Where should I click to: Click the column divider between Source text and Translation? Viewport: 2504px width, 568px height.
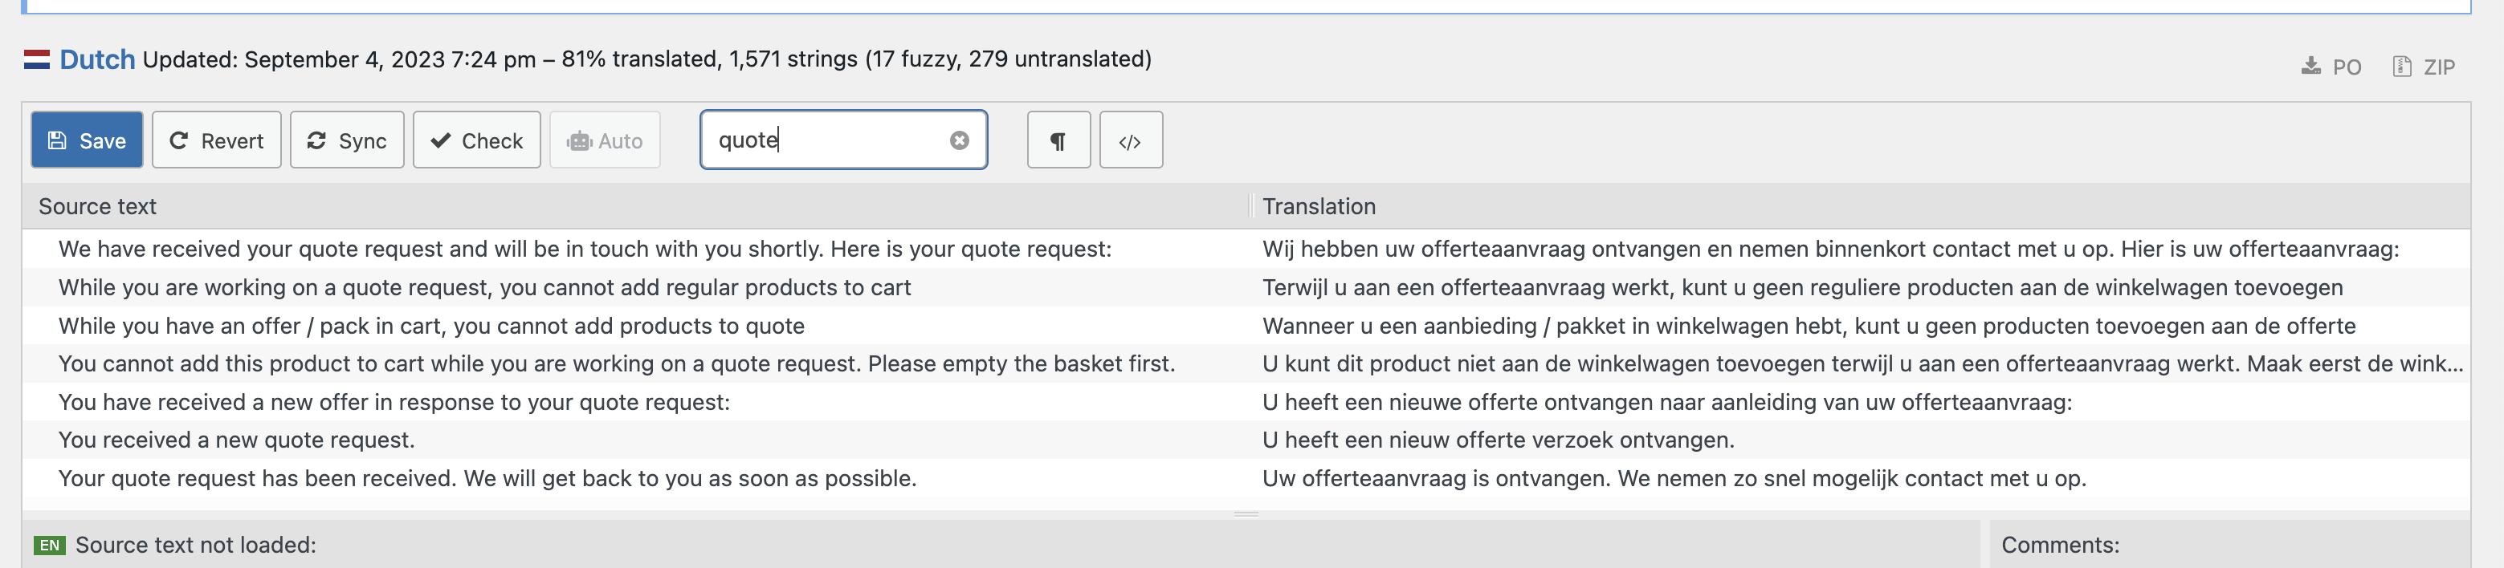(x=1250, y=206)
